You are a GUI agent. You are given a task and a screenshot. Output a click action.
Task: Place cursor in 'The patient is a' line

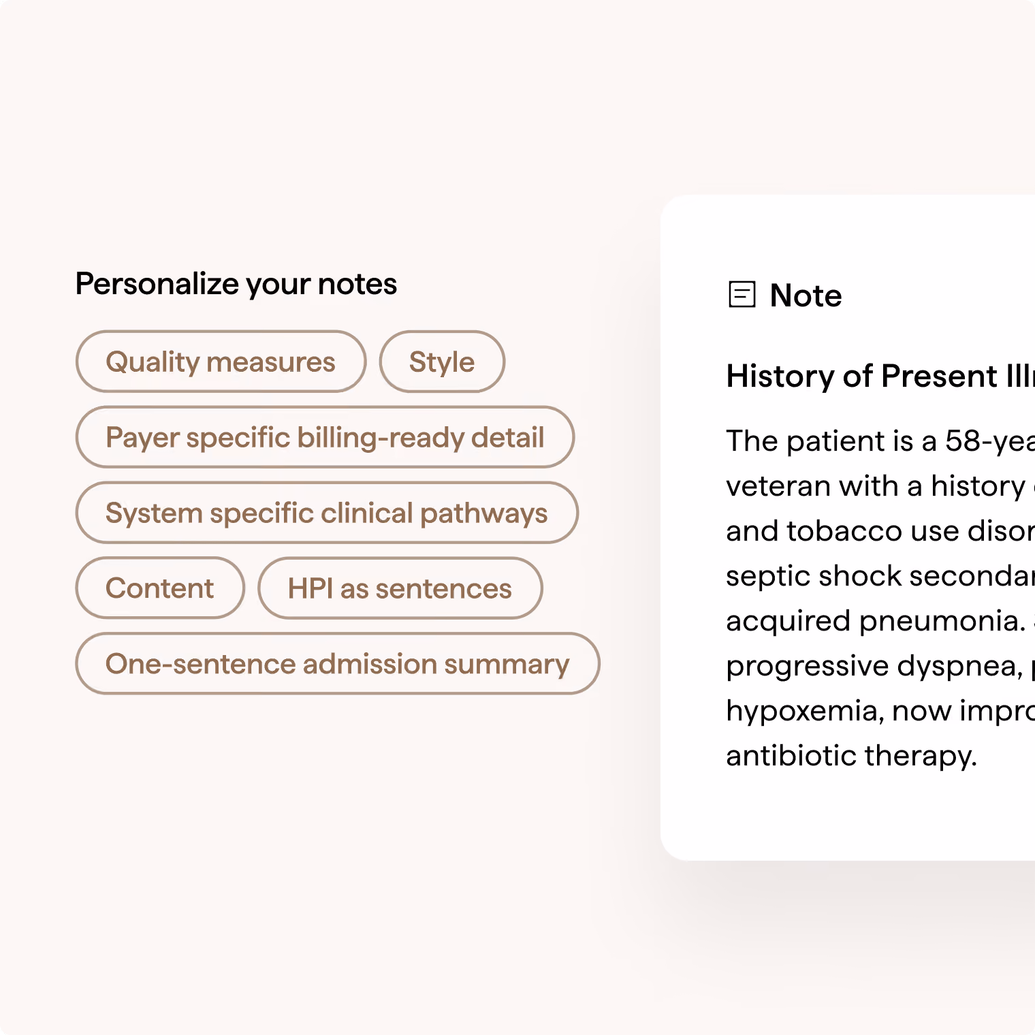880,441
